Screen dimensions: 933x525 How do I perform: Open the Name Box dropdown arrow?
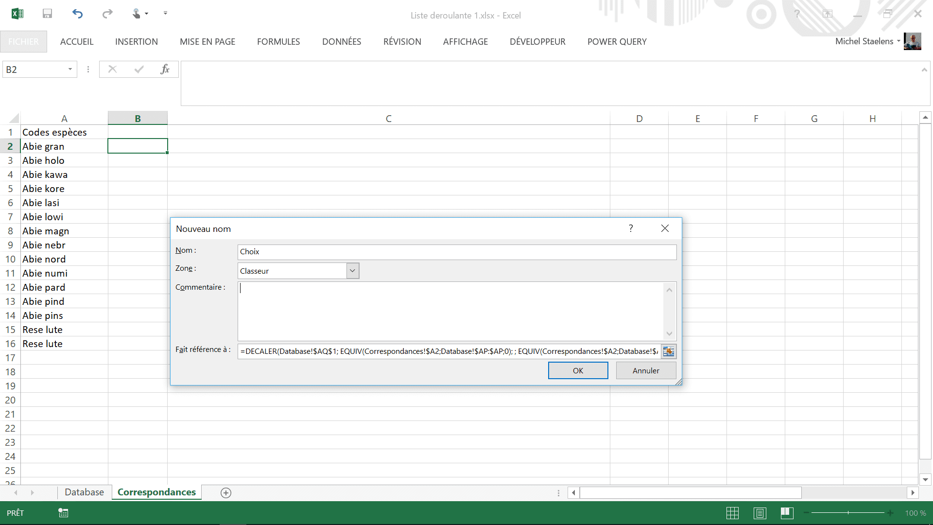click(x=70, y=70)
